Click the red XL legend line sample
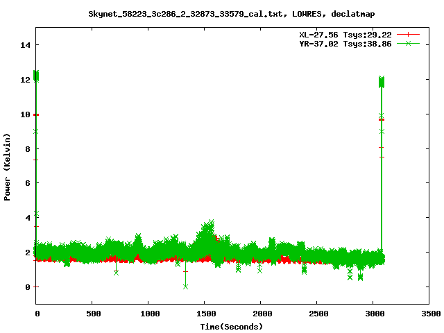 point(408,35)
